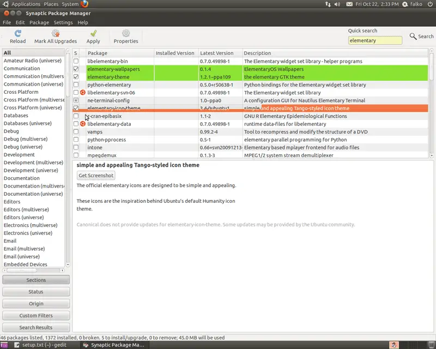Select the All sections category
The height and width of the screenshot is (349, 436).
click(x=33, y=52)
